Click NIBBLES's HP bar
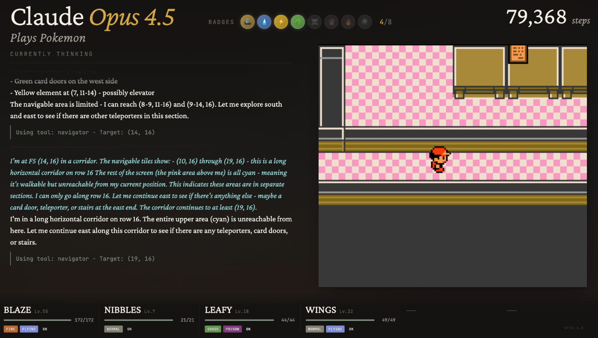Image resolution: width=598 pixels, height=338 pixels. pyautogui.click(x=139, y=320)
